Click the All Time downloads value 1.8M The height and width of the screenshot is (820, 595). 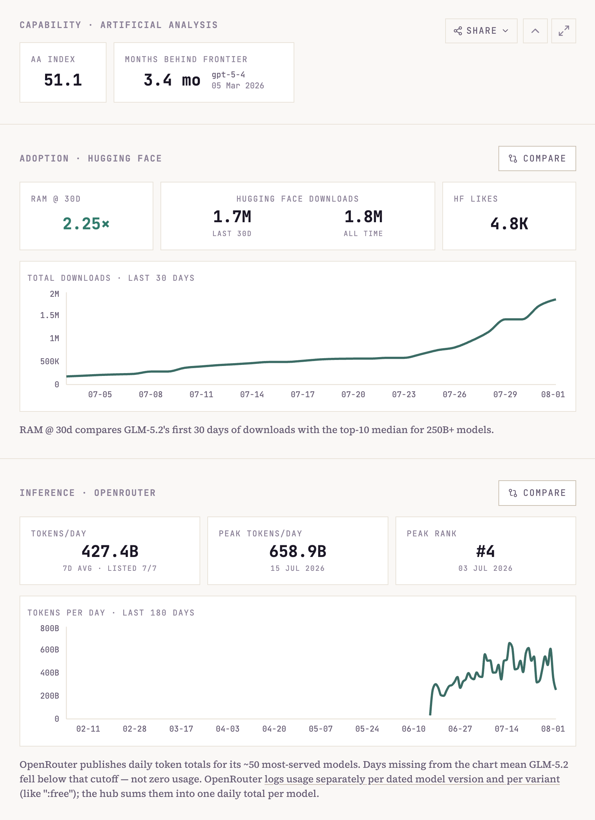click(363, 217)
